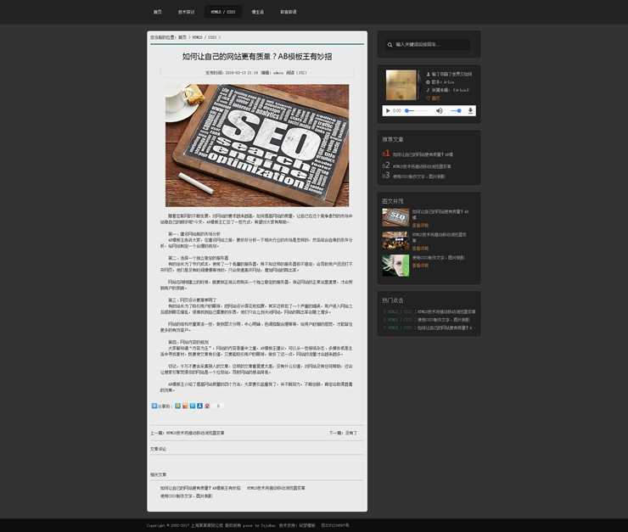Open the first recommended article numbered 01
Screen dimensions: 628x532
(423, 154)
